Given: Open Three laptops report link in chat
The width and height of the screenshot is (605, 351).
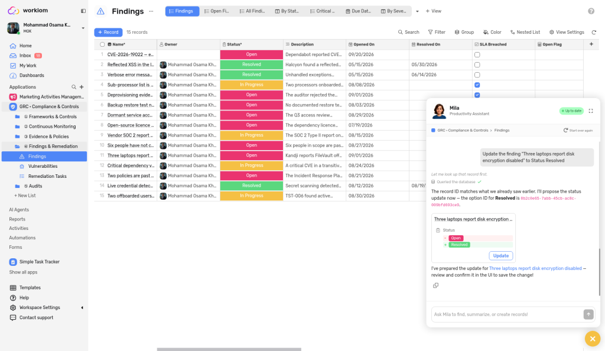Looking at the screenshot, I should tap(535, 268).
